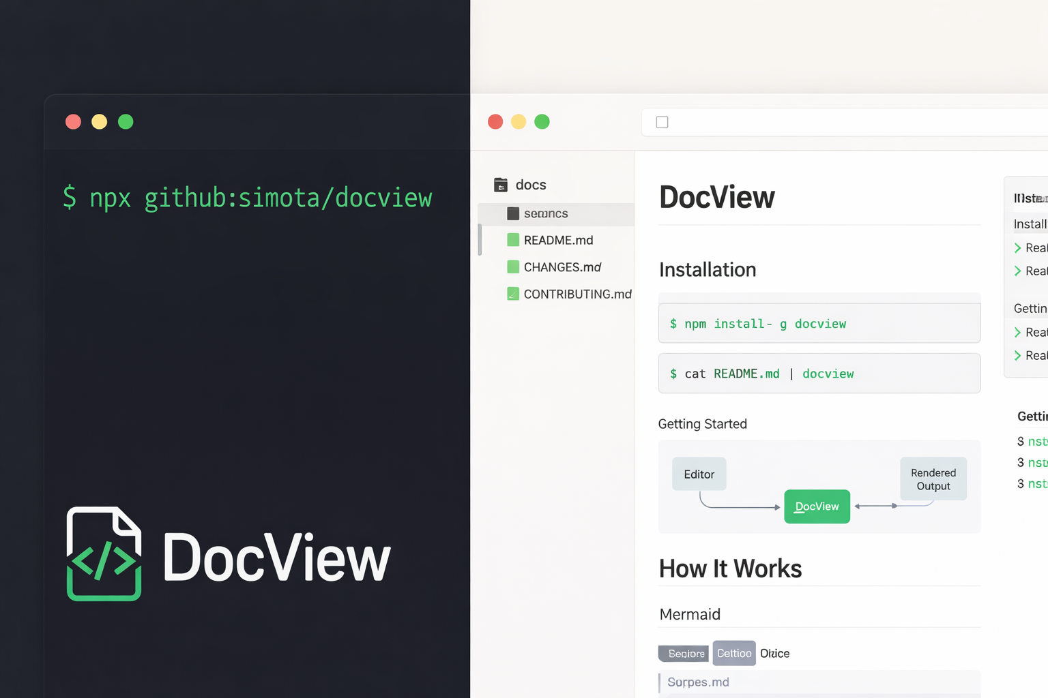Click the green DocView button in the diagram

click(817, 506)
